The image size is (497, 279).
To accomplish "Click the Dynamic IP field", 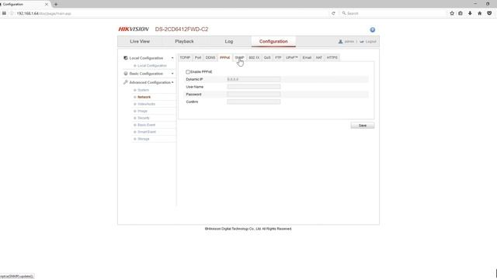I will [x=254, y=79].
